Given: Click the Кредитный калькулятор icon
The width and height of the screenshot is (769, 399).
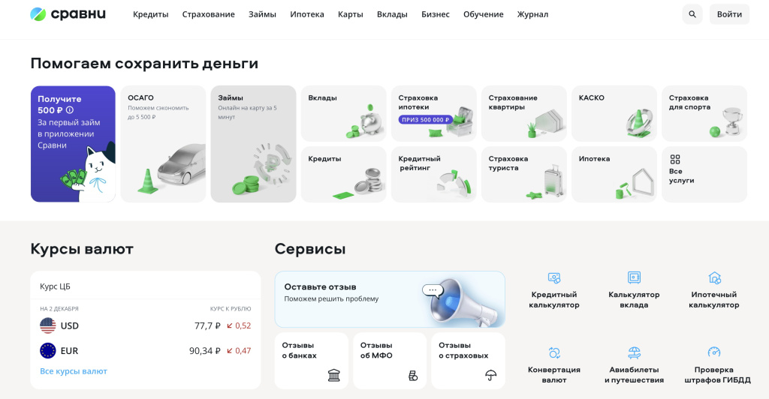Looking at the screenshot, I should 553,277.
